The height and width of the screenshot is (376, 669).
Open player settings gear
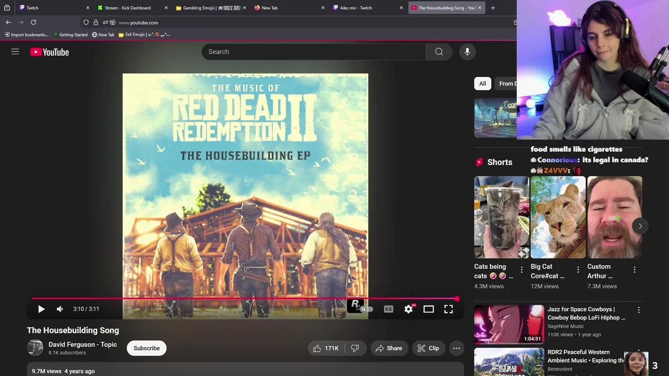pyautogui.click(x=409, y=309)
